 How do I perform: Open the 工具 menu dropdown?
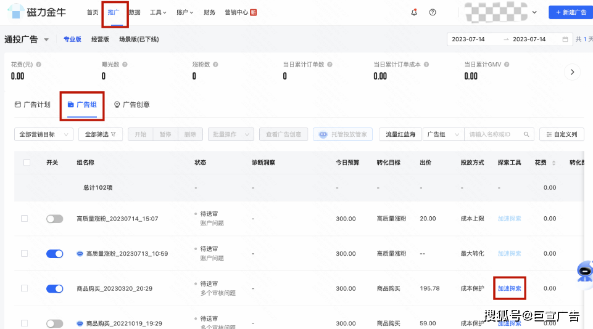pyautogui.click(x=158, y=12)
